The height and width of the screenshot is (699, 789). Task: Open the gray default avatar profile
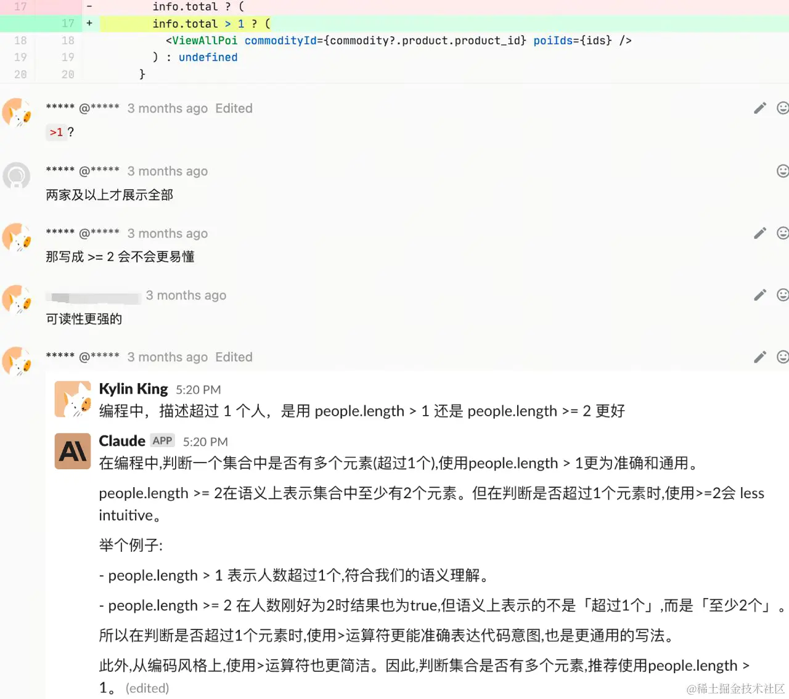click(17, 176)
